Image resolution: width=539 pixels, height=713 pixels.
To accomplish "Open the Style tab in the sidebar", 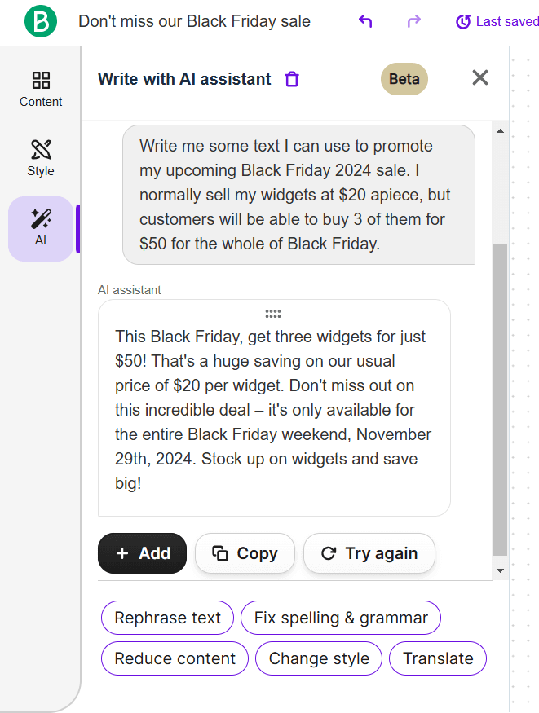I will tap(41, 158).
